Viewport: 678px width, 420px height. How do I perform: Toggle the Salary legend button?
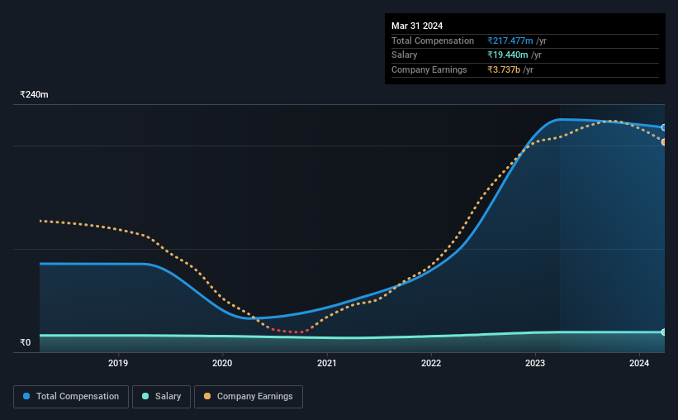pyautogui.click(x=161, y=397)
